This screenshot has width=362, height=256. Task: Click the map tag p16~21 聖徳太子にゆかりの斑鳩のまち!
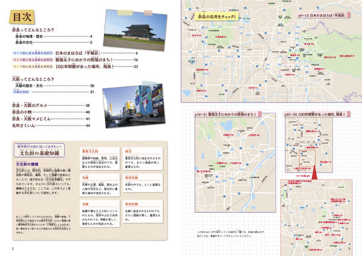(227, 114)
